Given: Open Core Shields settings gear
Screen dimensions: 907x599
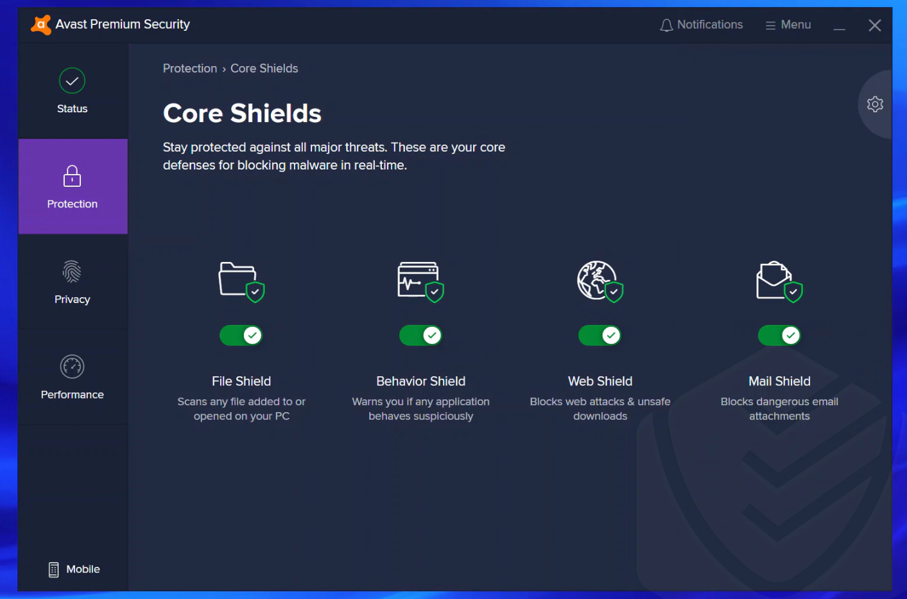Looking at the screenshot, I should [875, 104].
